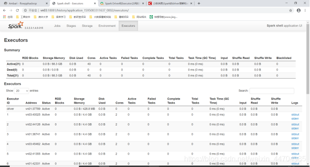Select executor address vn03:40025
310x167 pixels.
pos(33,115)
